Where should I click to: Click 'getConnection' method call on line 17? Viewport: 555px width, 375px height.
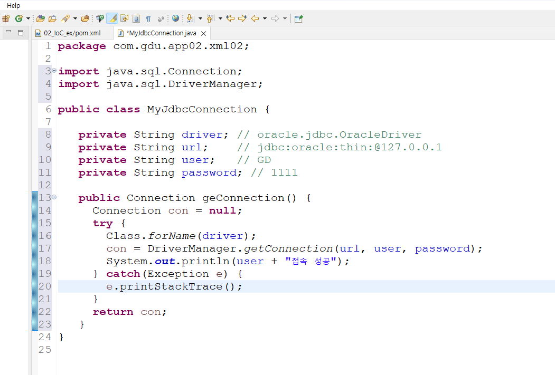(288, 248)
